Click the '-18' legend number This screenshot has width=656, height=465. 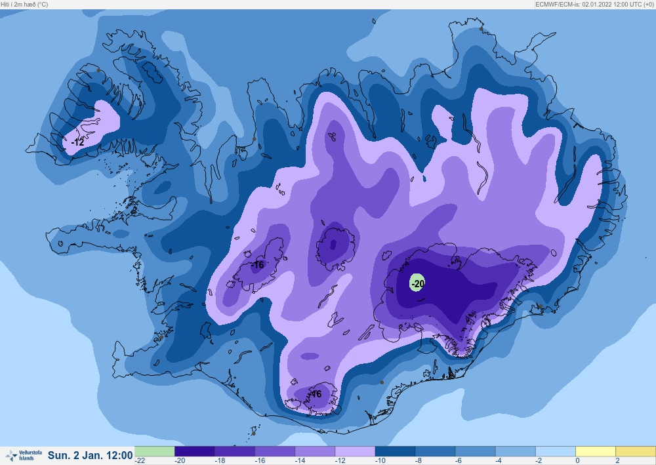click(x=220, y=460)
